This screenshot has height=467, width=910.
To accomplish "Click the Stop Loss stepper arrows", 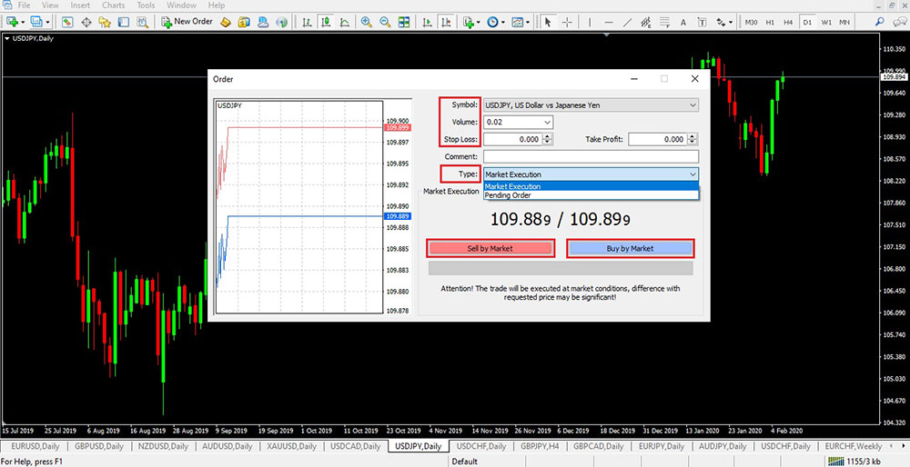I will tap(548, 139).
